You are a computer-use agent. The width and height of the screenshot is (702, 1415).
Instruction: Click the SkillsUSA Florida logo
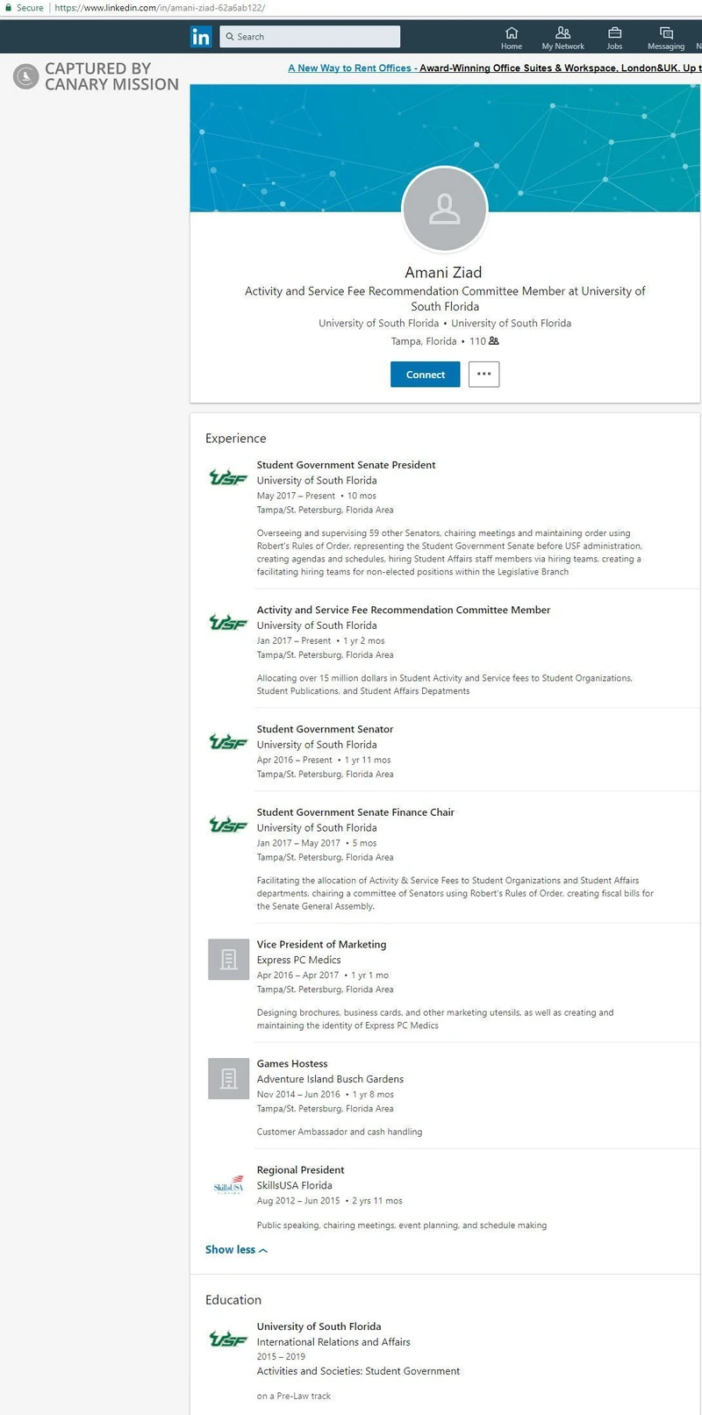[x=228, y=1185]
